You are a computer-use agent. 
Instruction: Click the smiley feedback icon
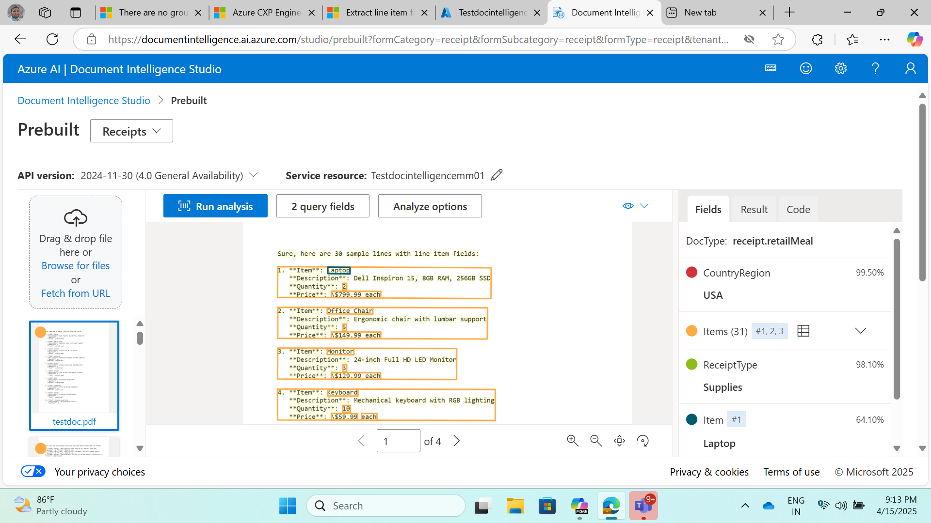point(805,69)
